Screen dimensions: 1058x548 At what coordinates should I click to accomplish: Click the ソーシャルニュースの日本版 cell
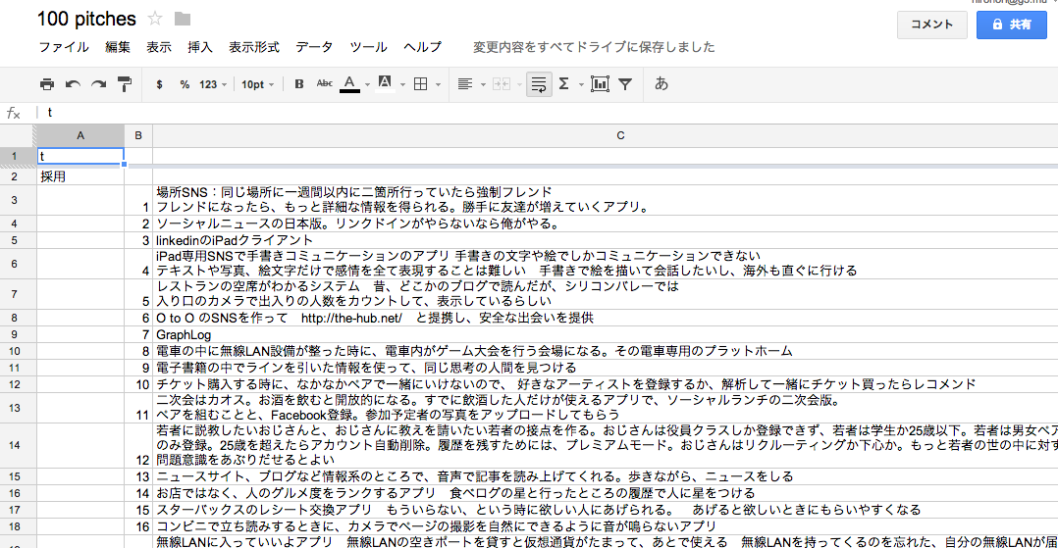click(606, 224)
